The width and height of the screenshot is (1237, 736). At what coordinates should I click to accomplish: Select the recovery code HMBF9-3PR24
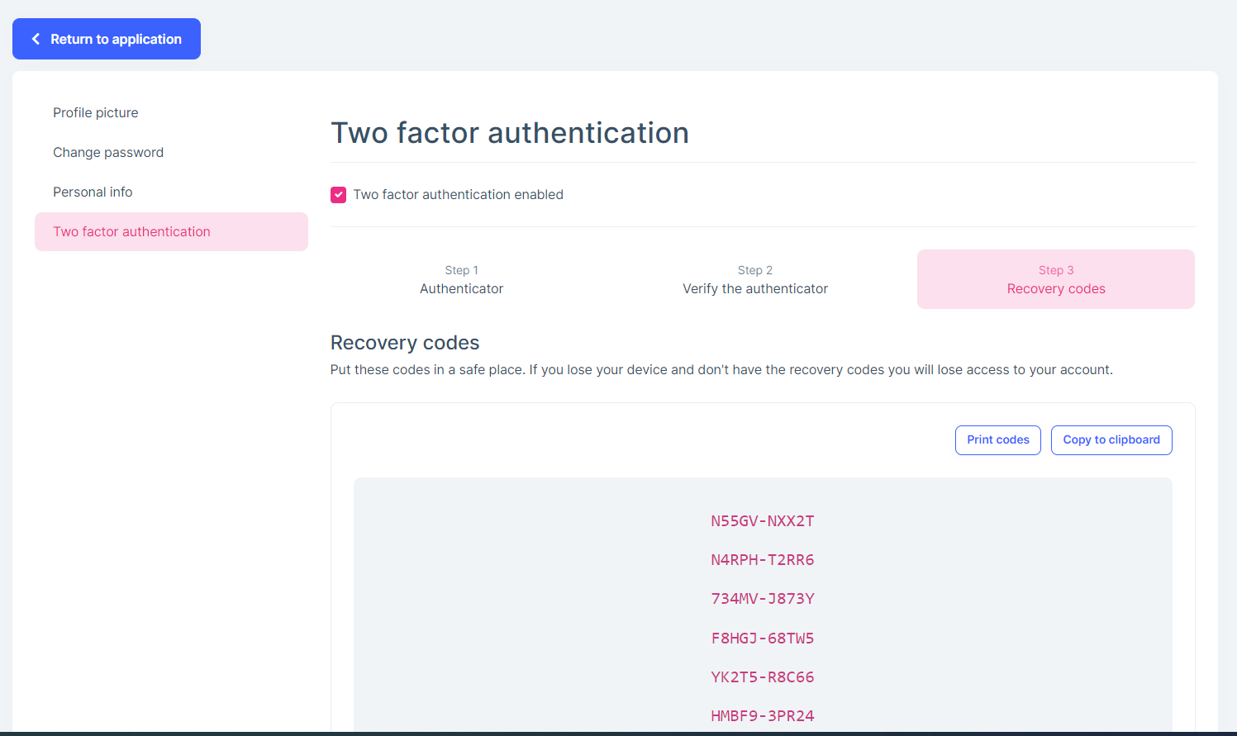(762, 716)
